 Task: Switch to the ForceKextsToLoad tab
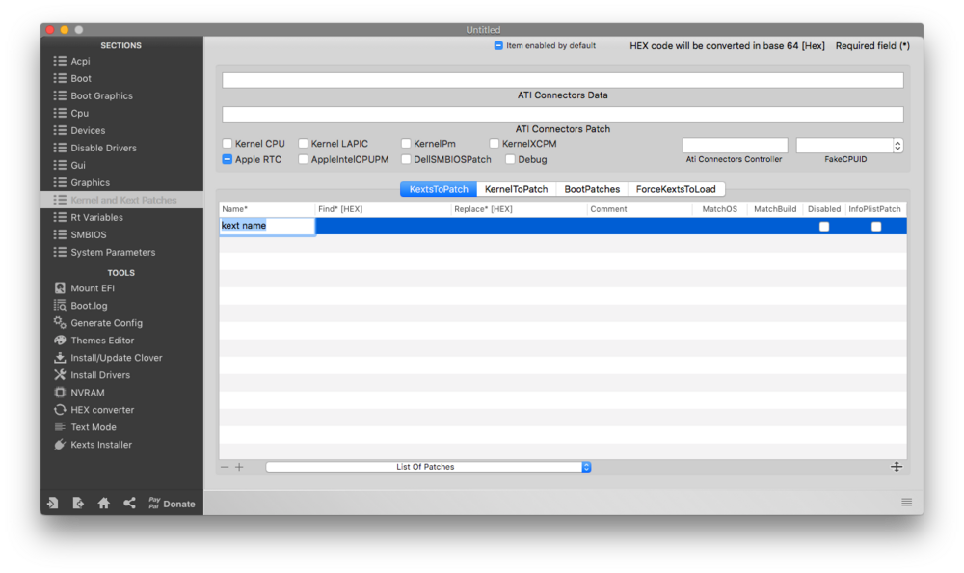(675, 189)
